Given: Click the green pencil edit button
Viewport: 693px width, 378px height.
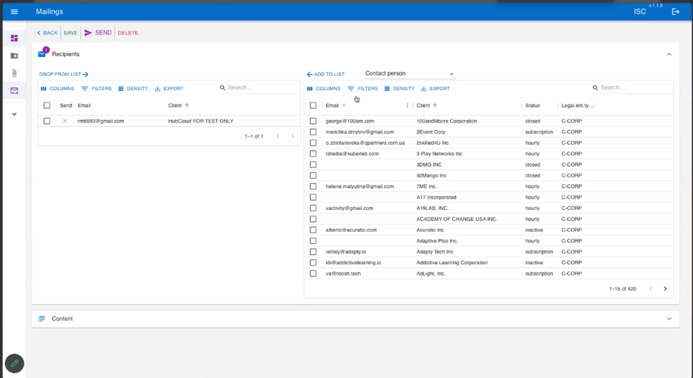Looking at the screenshot, I should coord(14,364).
